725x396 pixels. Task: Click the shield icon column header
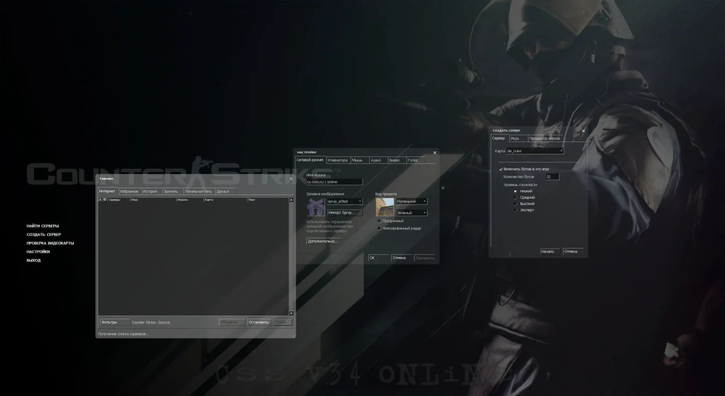[x=105, y=200]
